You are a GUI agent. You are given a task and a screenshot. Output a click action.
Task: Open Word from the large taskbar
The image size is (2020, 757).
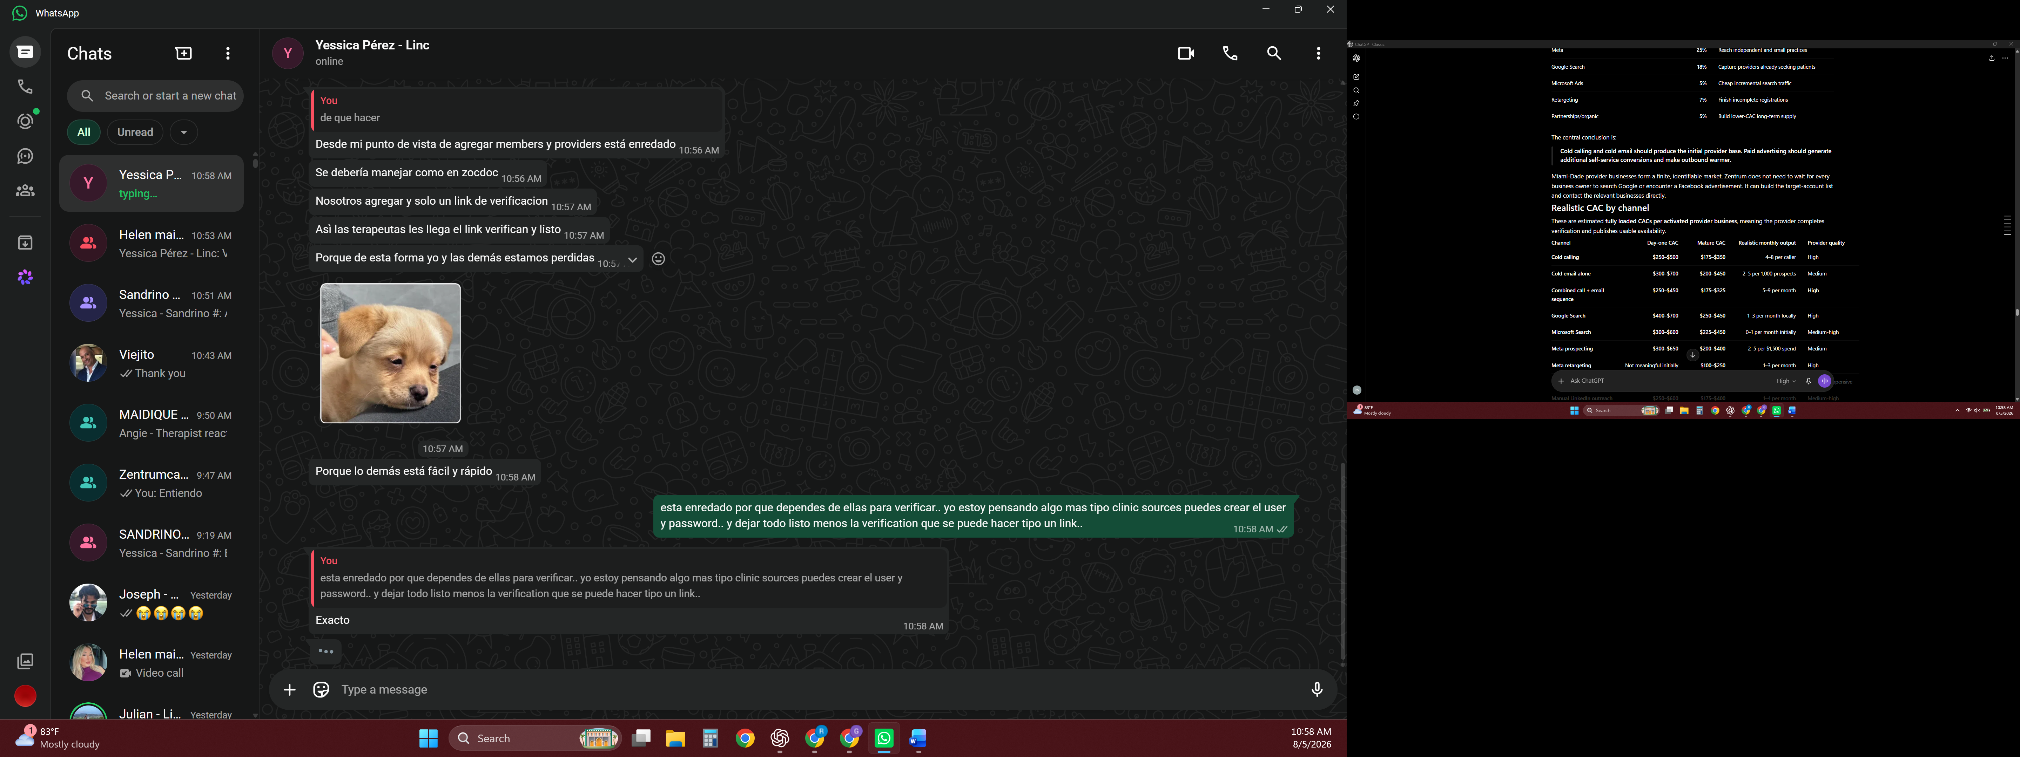point(918,738)
